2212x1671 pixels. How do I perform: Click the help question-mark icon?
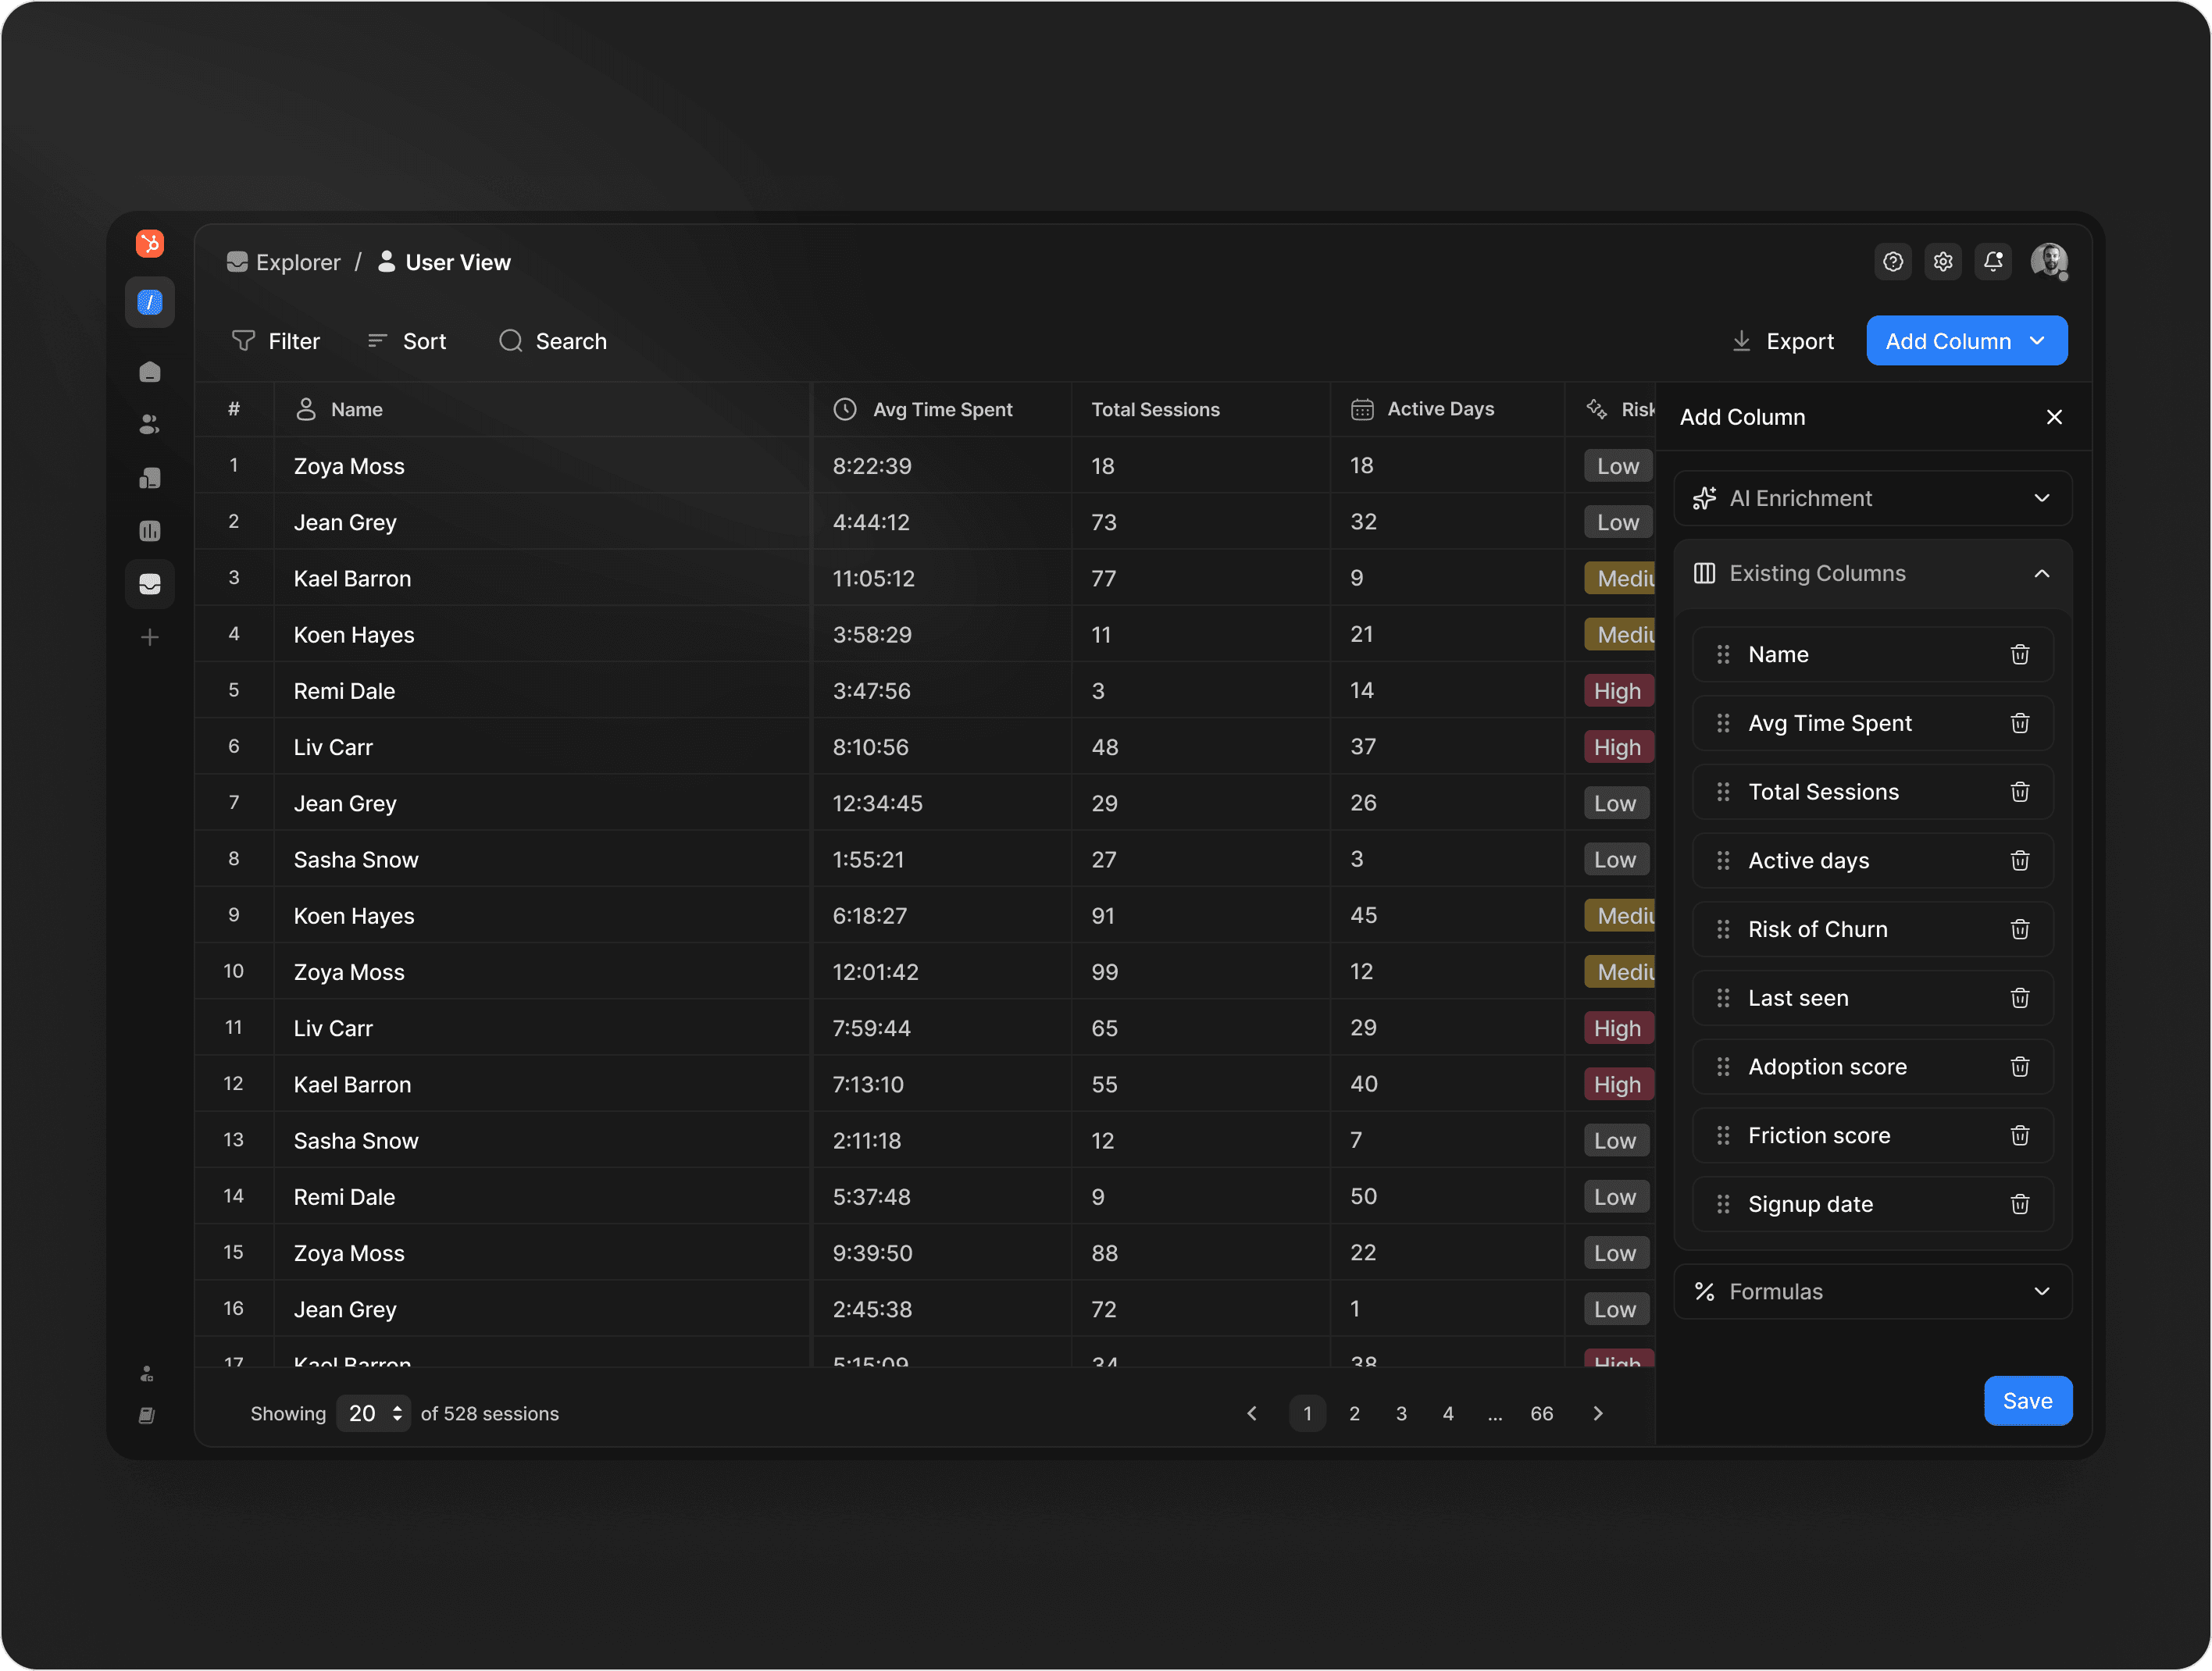(1892, 262)
